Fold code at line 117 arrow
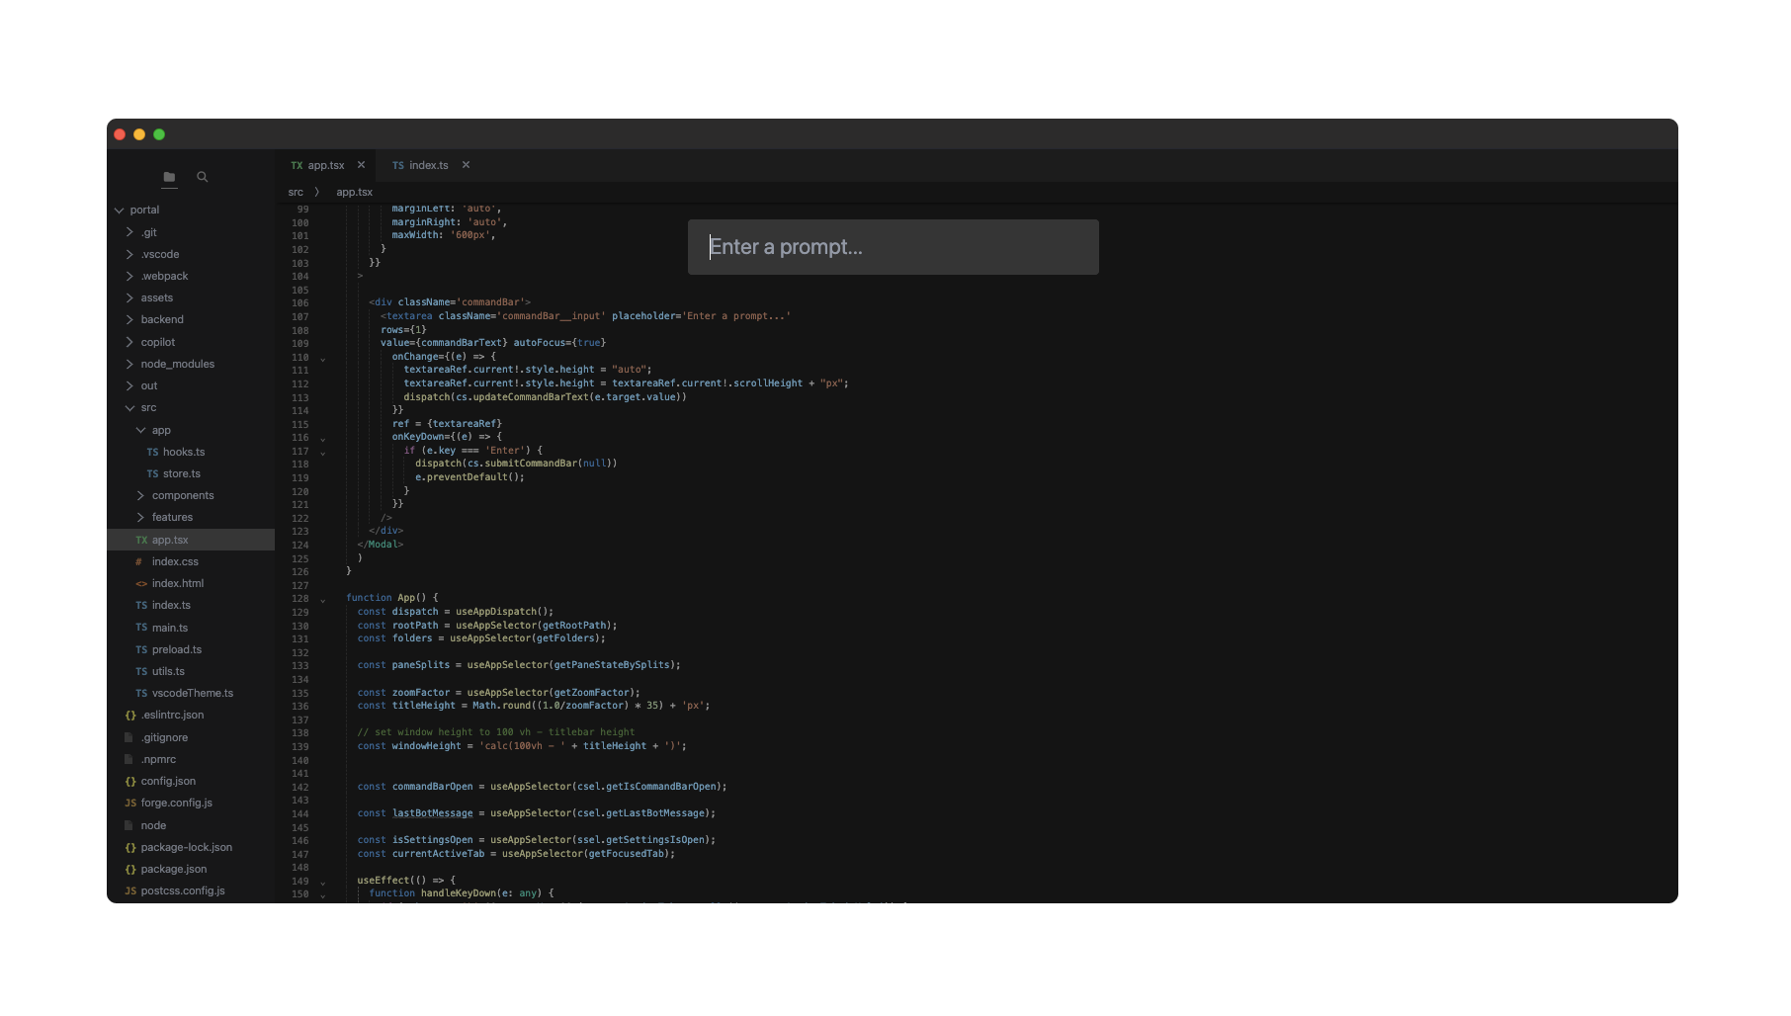Screen dimensions: 1791x1016 323,453
